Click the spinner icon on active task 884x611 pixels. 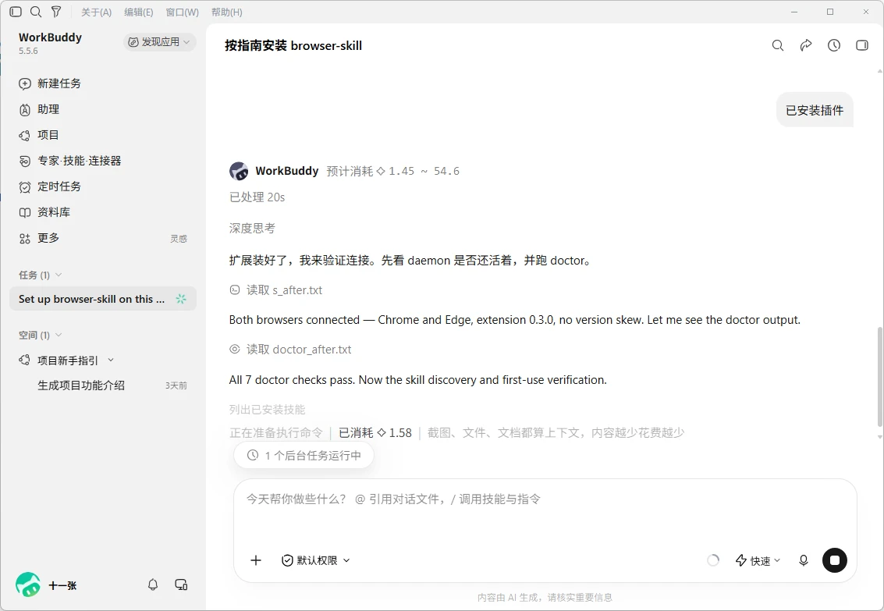click(x=181, y=299)
